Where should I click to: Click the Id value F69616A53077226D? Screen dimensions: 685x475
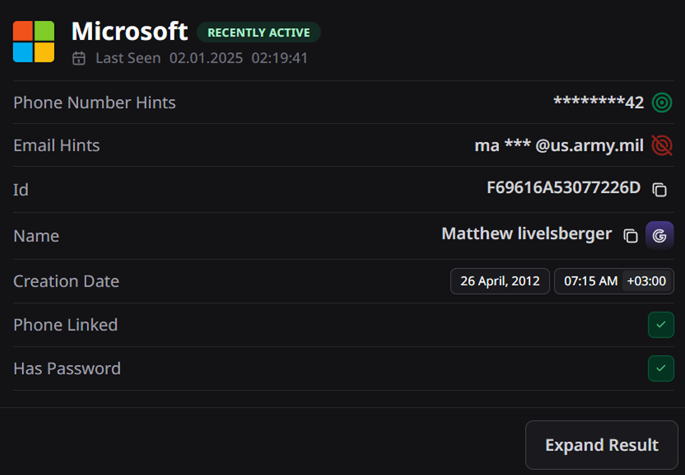coord(564,188)
